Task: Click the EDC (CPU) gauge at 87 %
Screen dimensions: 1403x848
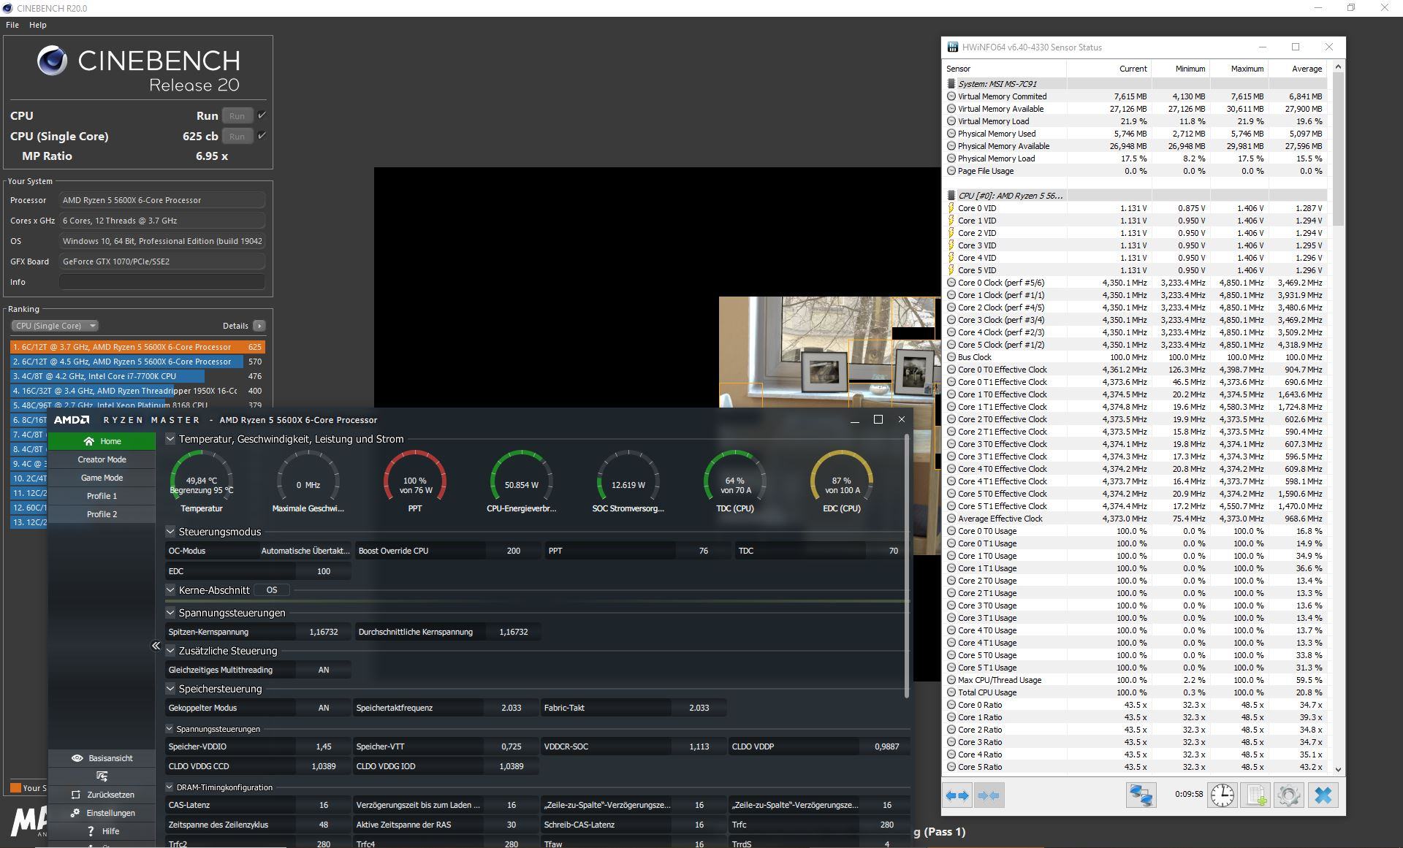Action: pos(841,481)
